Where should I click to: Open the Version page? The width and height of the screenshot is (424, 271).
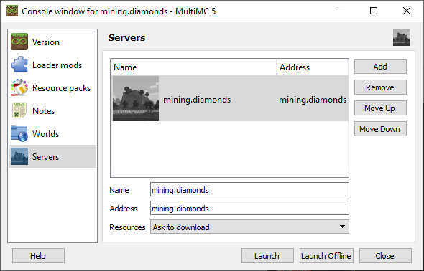pyautogui.click(x=52, y=42)
